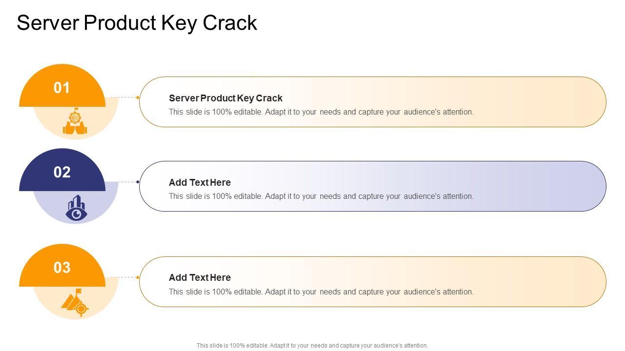The image size is (625, 351).
Task: Click the orange connector dot of step 03
Action: click(x=138, y=277)
